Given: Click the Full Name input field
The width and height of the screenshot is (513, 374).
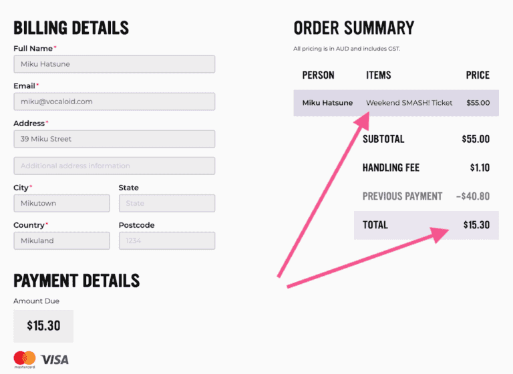Looking at the screenshot, I should point(114,64).
